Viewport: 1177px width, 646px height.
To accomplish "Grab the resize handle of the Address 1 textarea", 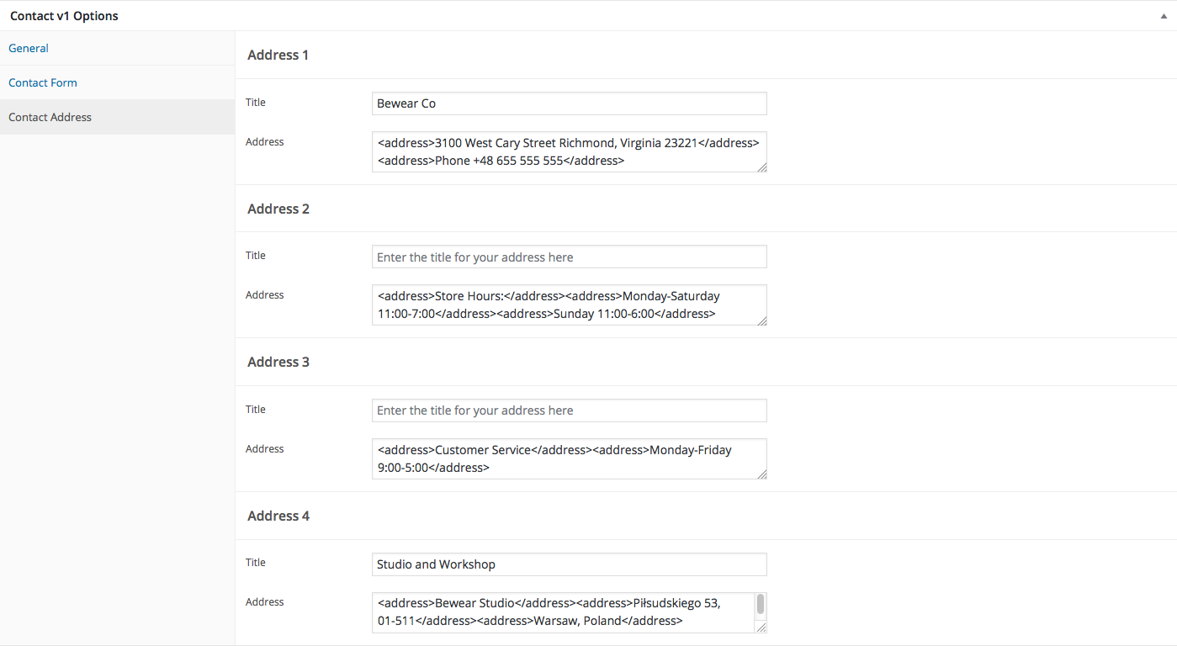I will [761, 167].
